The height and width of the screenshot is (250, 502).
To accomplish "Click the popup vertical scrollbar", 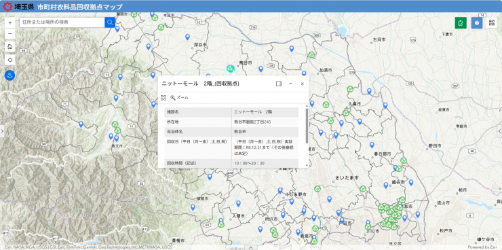I will click(307, 126).
